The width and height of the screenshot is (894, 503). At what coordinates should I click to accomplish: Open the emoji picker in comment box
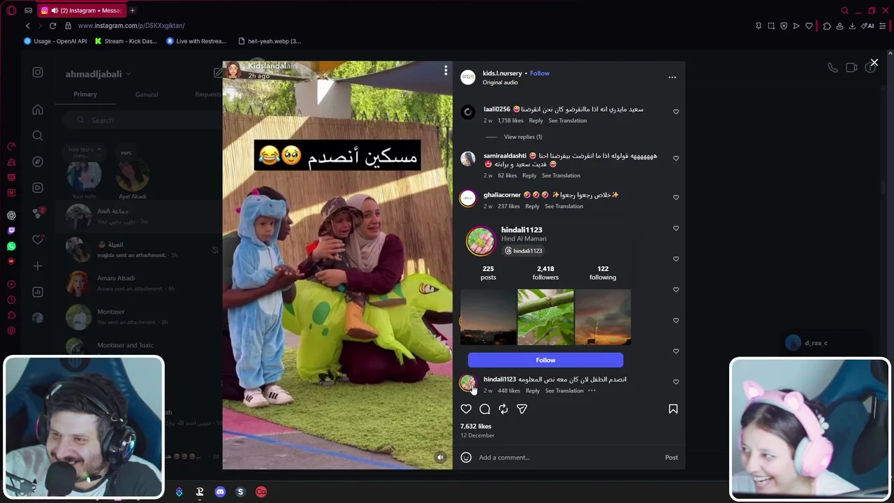pos(466,458)
